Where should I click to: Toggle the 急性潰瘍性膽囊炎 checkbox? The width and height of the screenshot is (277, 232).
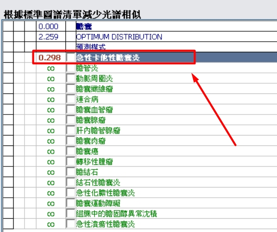71,224
